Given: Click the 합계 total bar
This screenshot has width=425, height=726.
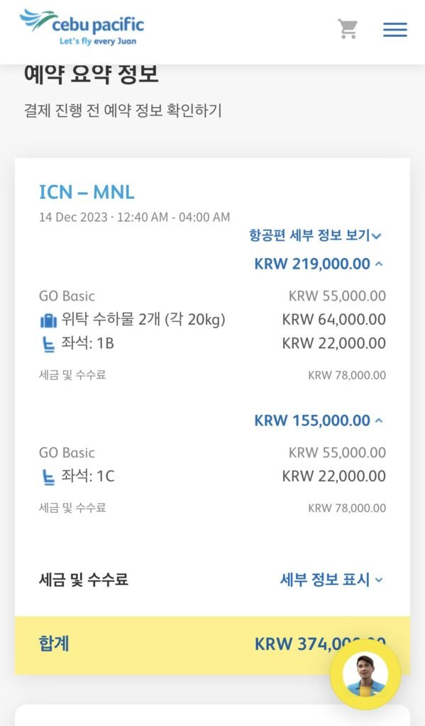Looking at the screenshot, I should (212, 645).
